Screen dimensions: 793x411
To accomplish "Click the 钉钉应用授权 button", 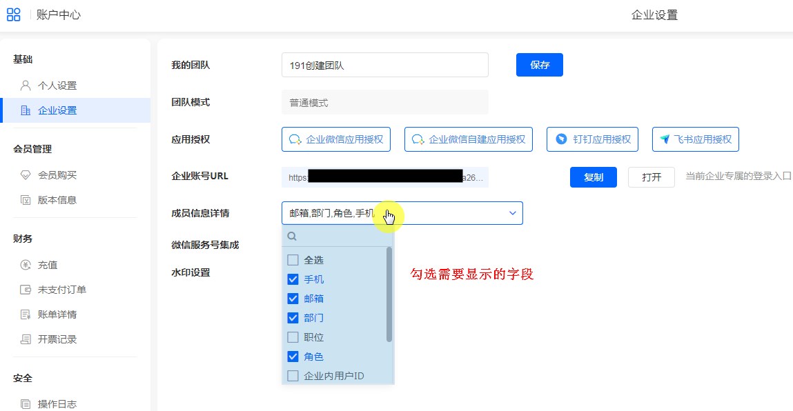I will [592, 139].
